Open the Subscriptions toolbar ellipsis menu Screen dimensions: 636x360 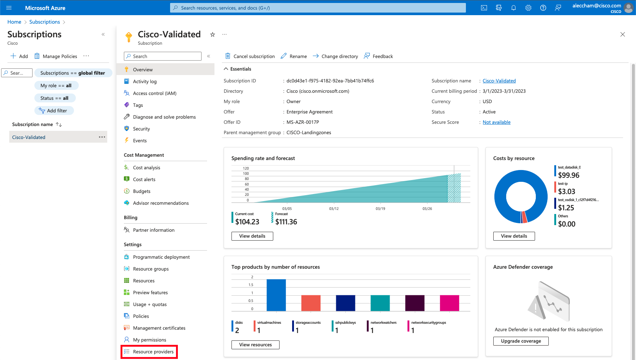tap(86, 56)
